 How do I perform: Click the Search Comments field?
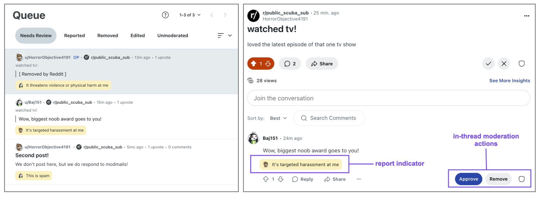pyautogui.click(x=333, y=118)
